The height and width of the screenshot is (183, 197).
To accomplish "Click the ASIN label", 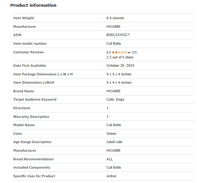I will point(17,35).
